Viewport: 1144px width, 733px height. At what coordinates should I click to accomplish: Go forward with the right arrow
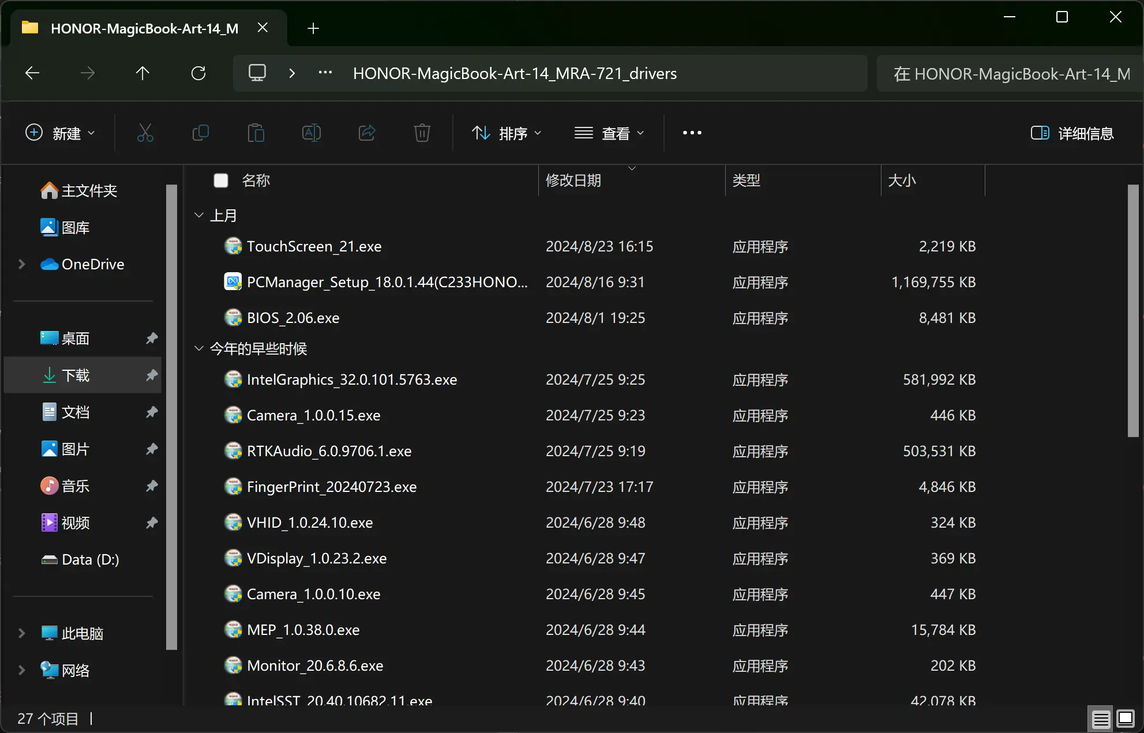(x=88, y=73)
